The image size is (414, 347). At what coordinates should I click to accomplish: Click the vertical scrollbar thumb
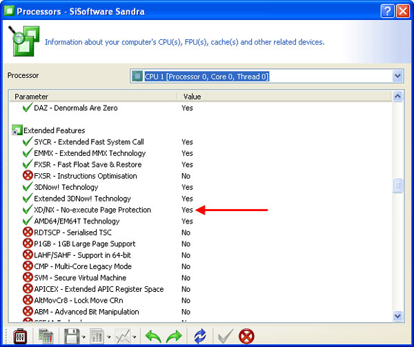click(397, 186)
